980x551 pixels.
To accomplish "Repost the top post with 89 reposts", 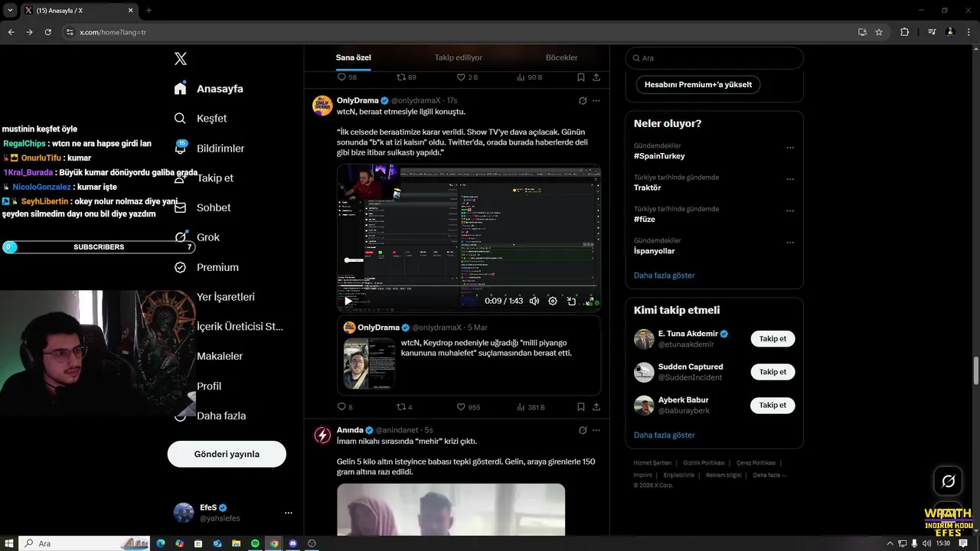I will click(406, 77).
